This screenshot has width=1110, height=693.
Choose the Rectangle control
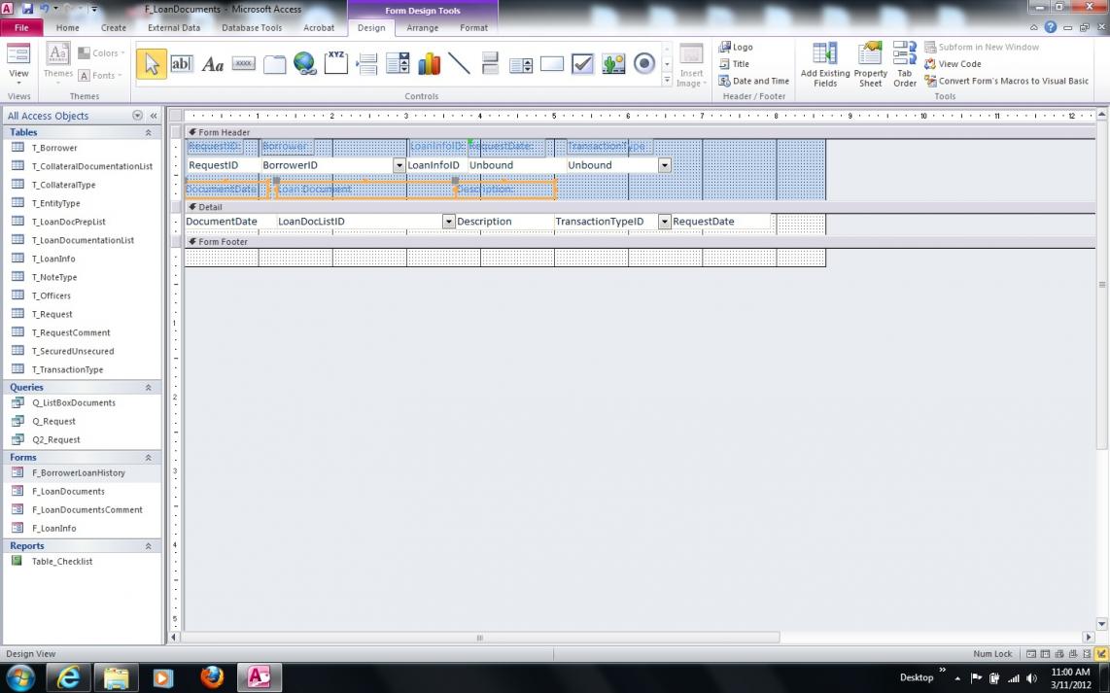pyautogui.click(x=551, y=64)
